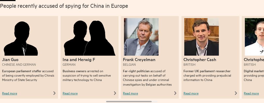Open Read more link for Jian Guo
Screen dimensions: 264x103
(10, 93)
